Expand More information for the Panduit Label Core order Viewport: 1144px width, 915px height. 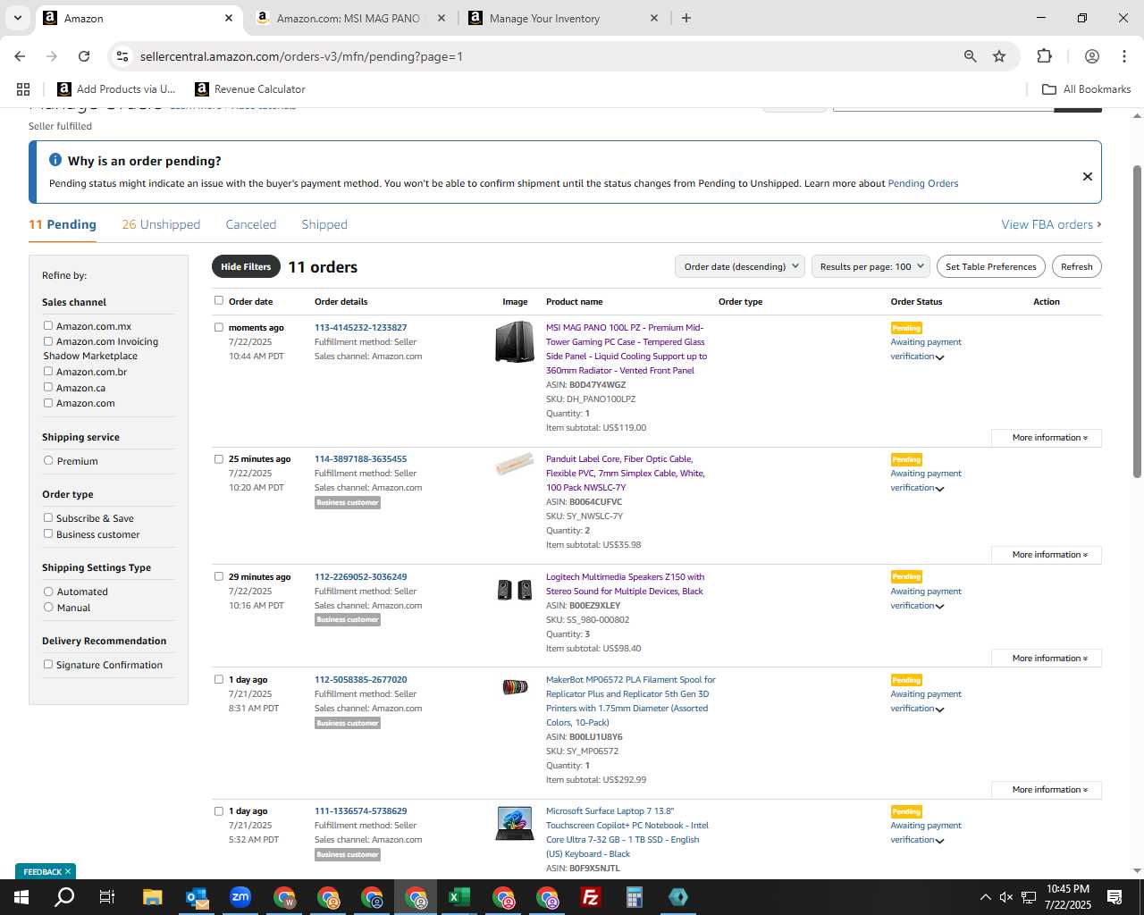pos(1047,555)
